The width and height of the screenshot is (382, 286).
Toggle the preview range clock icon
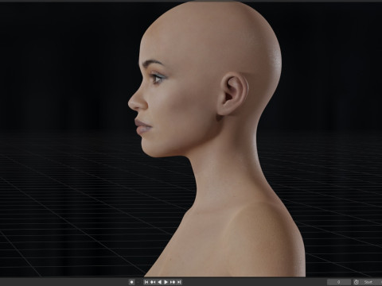(357, 282)
